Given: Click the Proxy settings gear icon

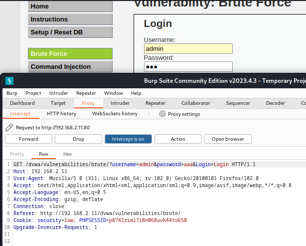Looking at the screenshot, I should click(x=162, y=114).
